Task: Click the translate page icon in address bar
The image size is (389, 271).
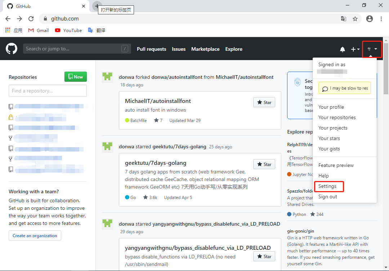Action: click(x=344, y=19)
